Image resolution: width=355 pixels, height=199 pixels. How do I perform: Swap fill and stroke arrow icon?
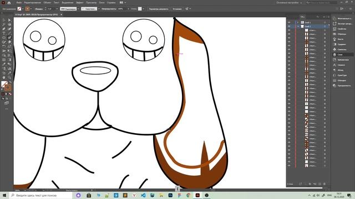[x=10, y=82]
